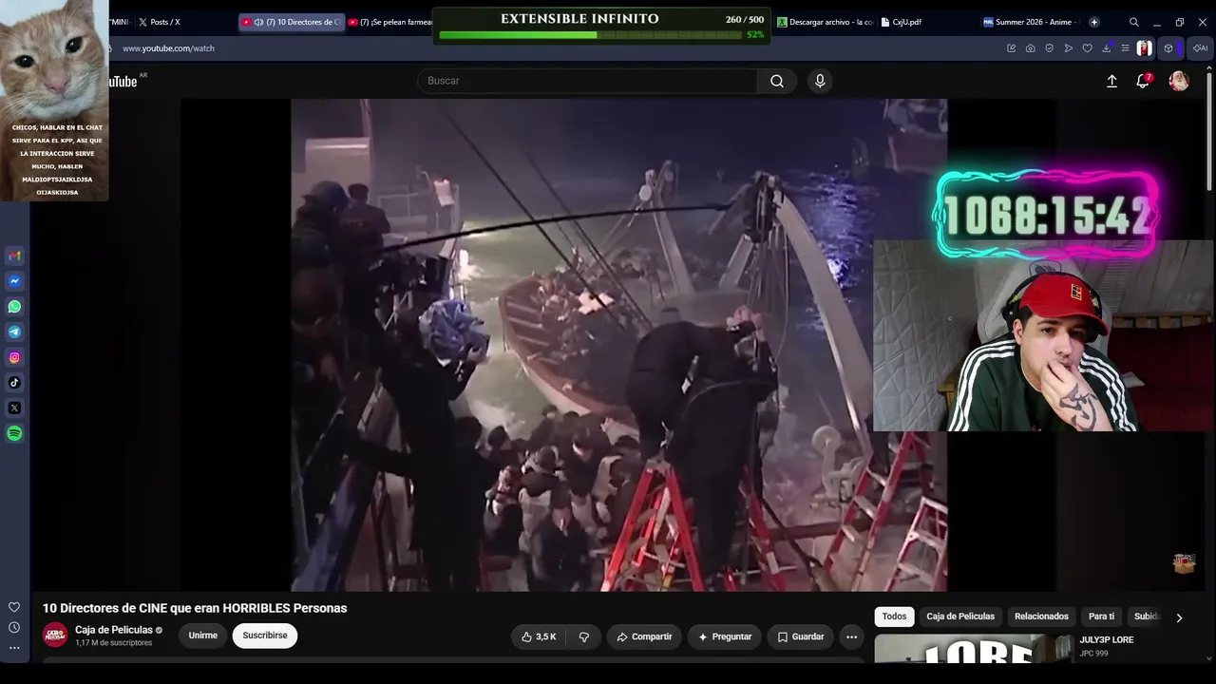This screenshot has width=1216, height=684.
Task: Select the Todos filter chip
Action: point(894,617)
